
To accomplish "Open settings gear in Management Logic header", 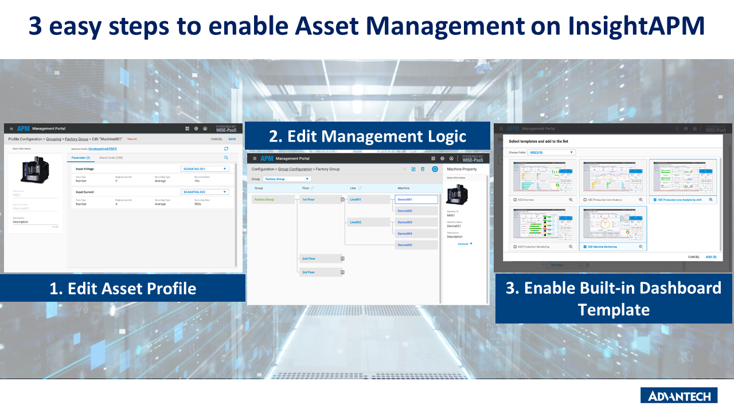I will [443, 158].
